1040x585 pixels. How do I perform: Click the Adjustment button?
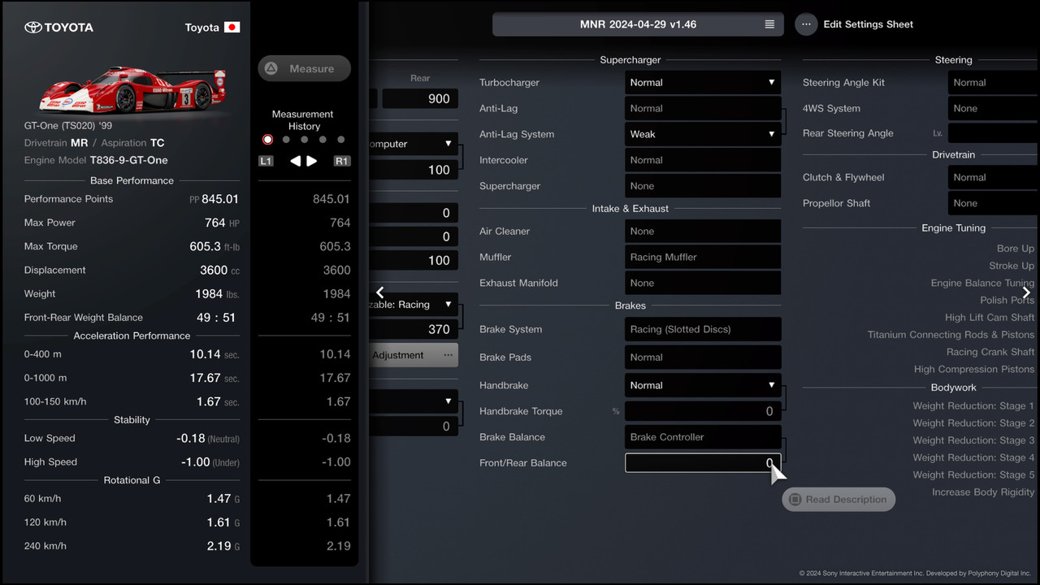[x=414, y=355]
